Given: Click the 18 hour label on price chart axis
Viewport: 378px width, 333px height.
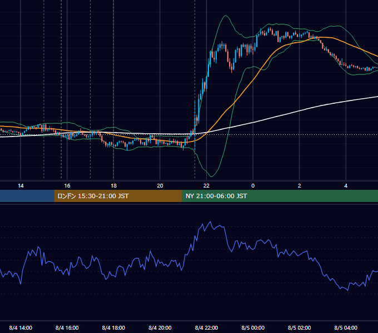Looking at the screenshot, I should [113, 186].
